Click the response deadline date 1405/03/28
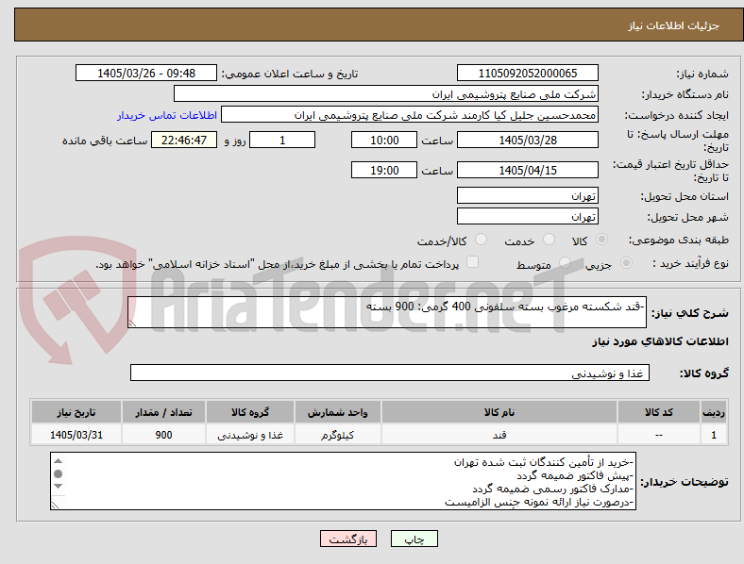744x564 pixels. (528, 141)
